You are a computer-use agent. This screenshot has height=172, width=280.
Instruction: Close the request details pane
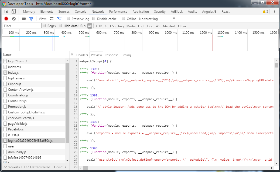click(x=72, y=55)
